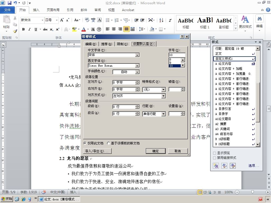Click Windows 开始 Start button
Viewport: 271px width, 203px height.
(7, 199)
